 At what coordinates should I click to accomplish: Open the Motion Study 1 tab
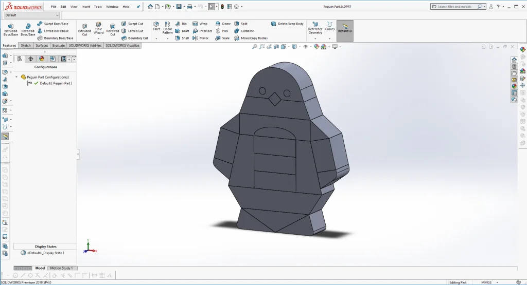tap(61, 268)
